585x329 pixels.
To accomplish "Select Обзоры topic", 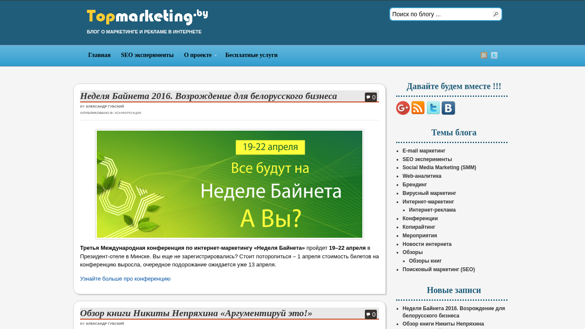I will point(412,252).
